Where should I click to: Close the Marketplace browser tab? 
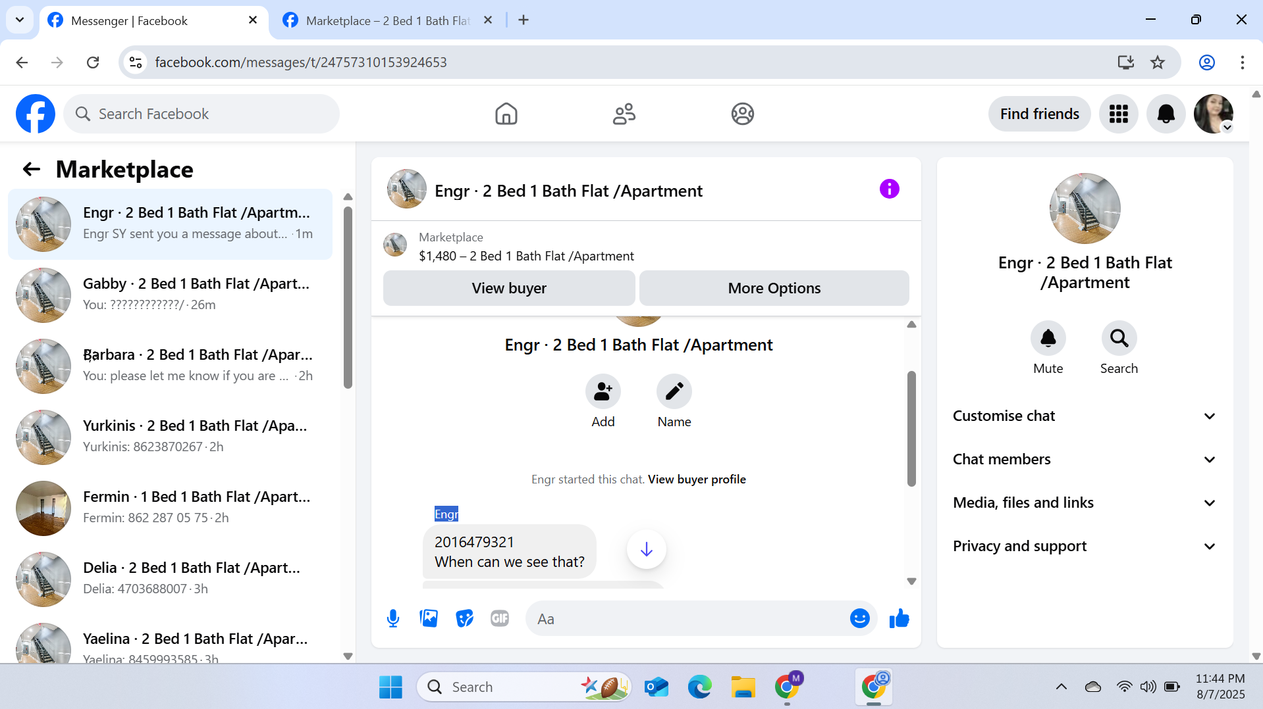point(488,20)
